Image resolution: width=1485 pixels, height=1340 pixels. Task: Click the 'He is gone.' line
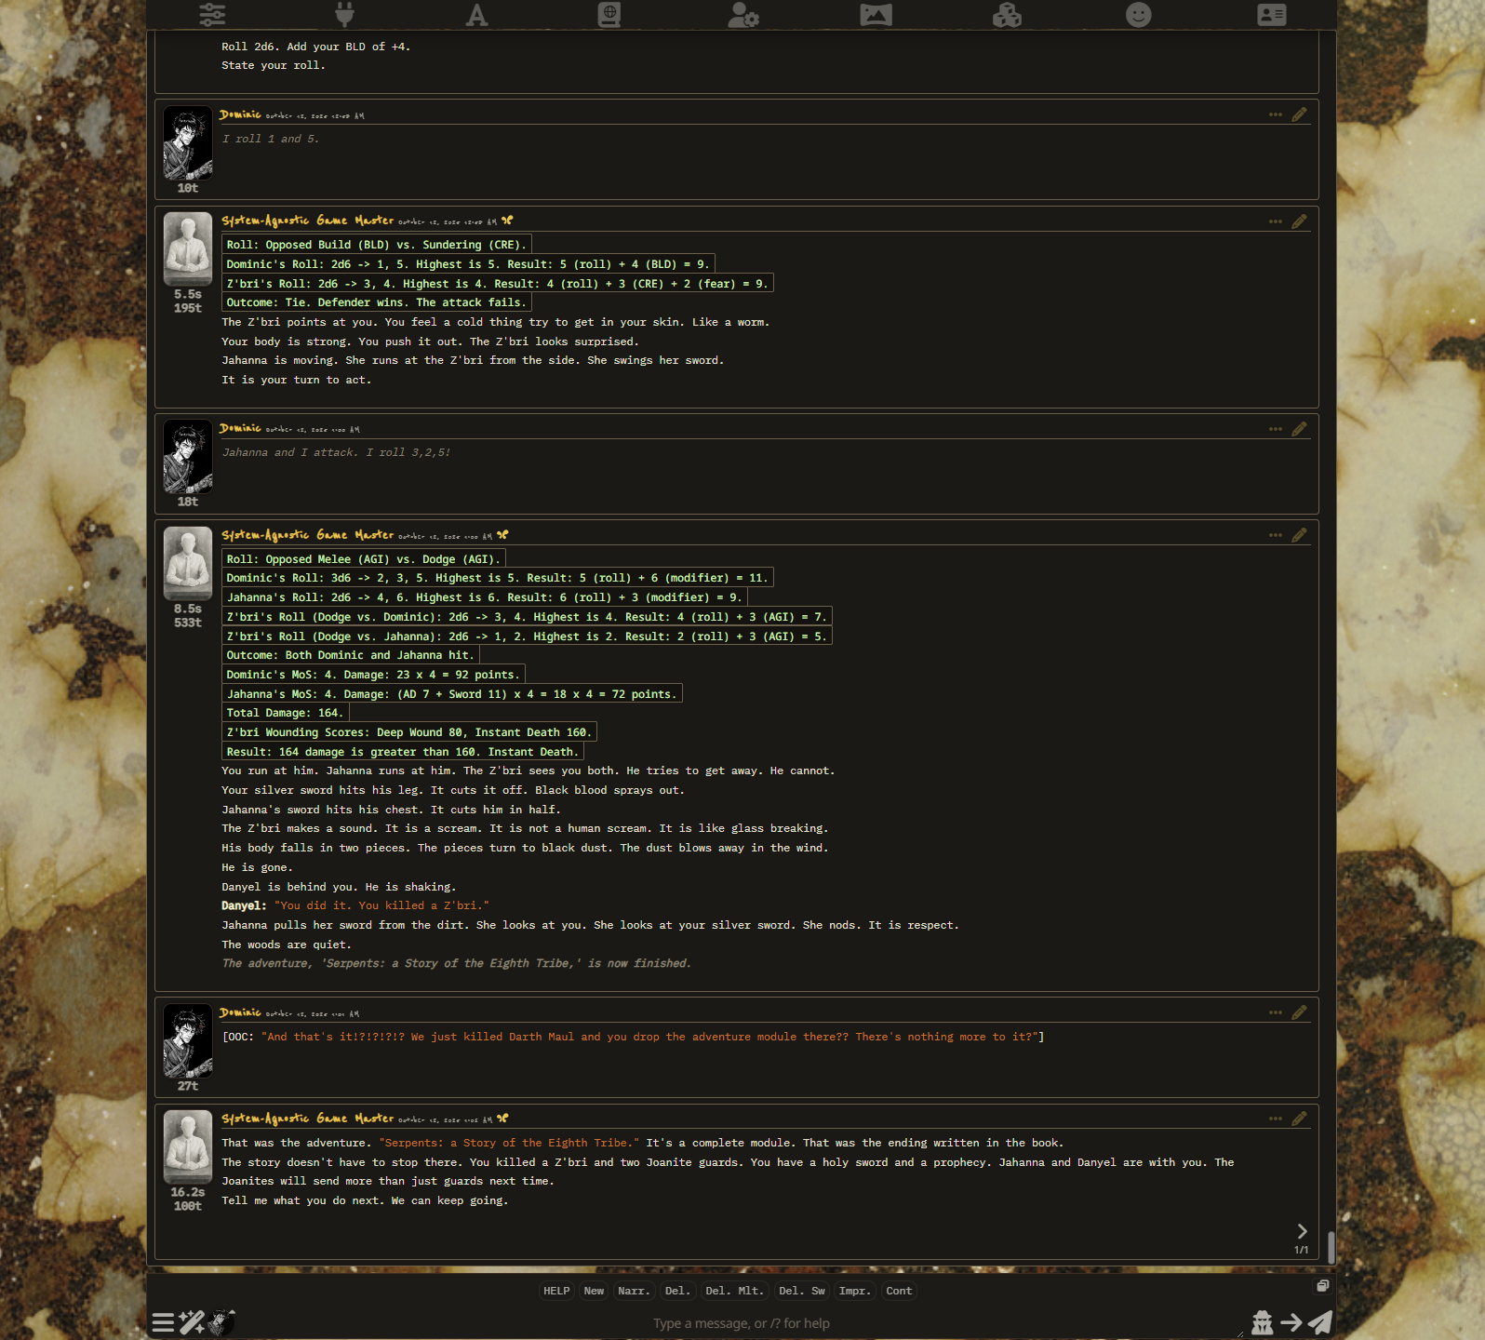coord(257,867)
